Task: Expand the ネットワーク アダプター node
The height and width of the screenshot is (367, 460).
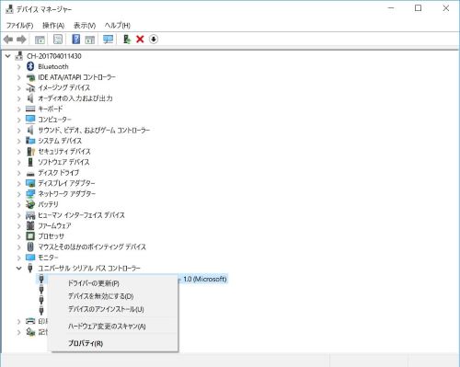Action: tap(18, 194)
